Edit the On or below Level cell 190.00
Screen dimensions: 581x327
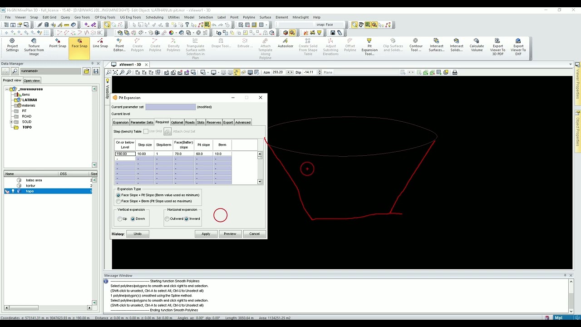point(125,154)
